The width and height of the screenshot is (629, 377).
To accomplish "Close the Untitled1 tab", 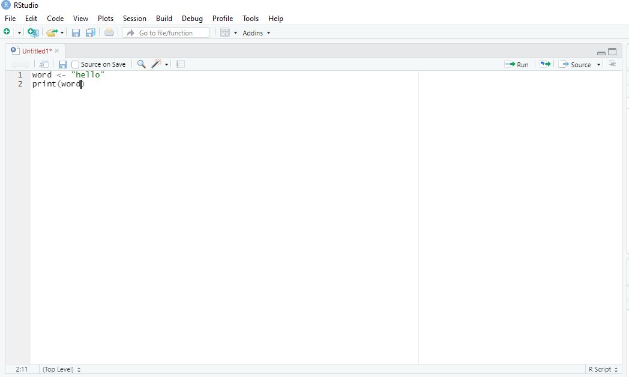I will click(57, 51).
